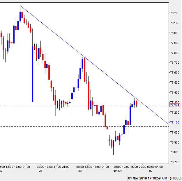Click the 76.900 price axis label

tap(174, 142)
